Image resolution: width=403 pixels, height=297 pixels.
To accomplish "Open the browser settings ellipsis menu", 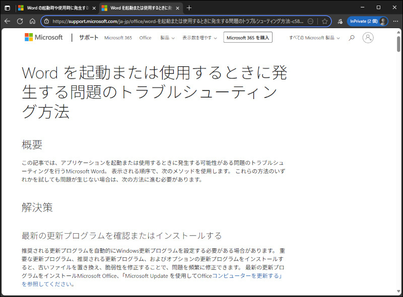I will [395, 21].
